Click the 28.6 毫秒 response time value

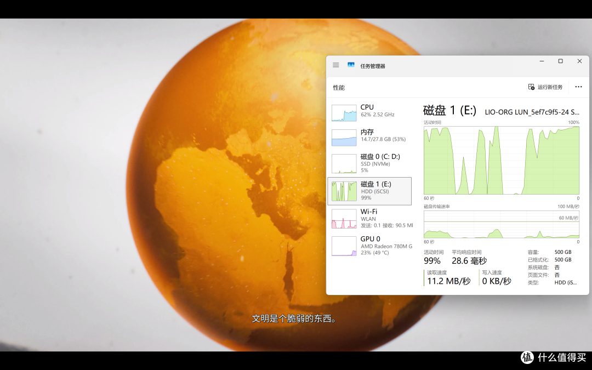pos(469,261)
